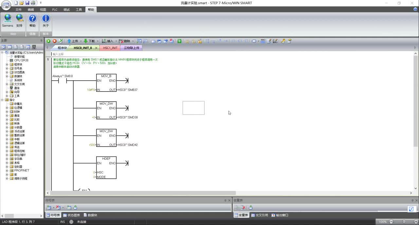Open the 编辑 menu tab
This screenshot has width=419, height=225.
31,10
